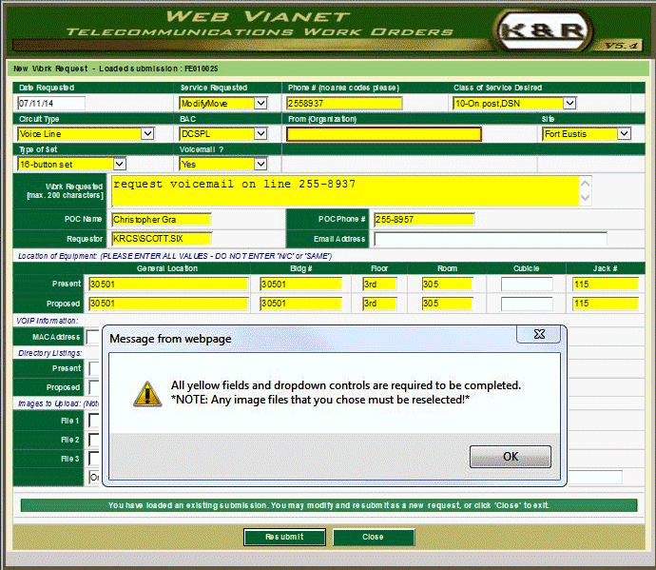Click the Work Requested scroll down arrow
Viewport: 656px width, 570px height.
point(586,197)
